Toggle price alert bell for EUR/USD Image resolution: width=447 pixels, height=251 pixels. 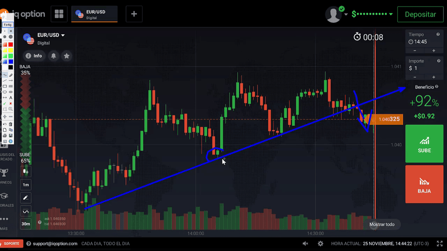(53, 56)
